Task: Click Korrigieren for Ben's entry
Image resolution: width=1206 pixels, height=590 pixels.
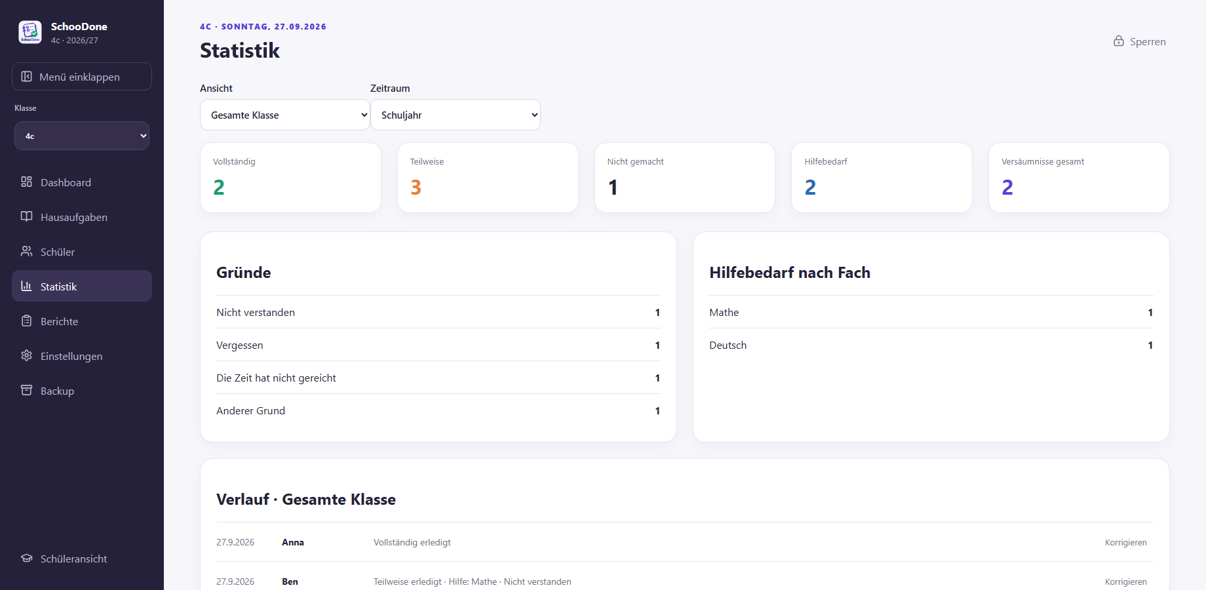Action: pyautogui.click(x=1125, y=581)
